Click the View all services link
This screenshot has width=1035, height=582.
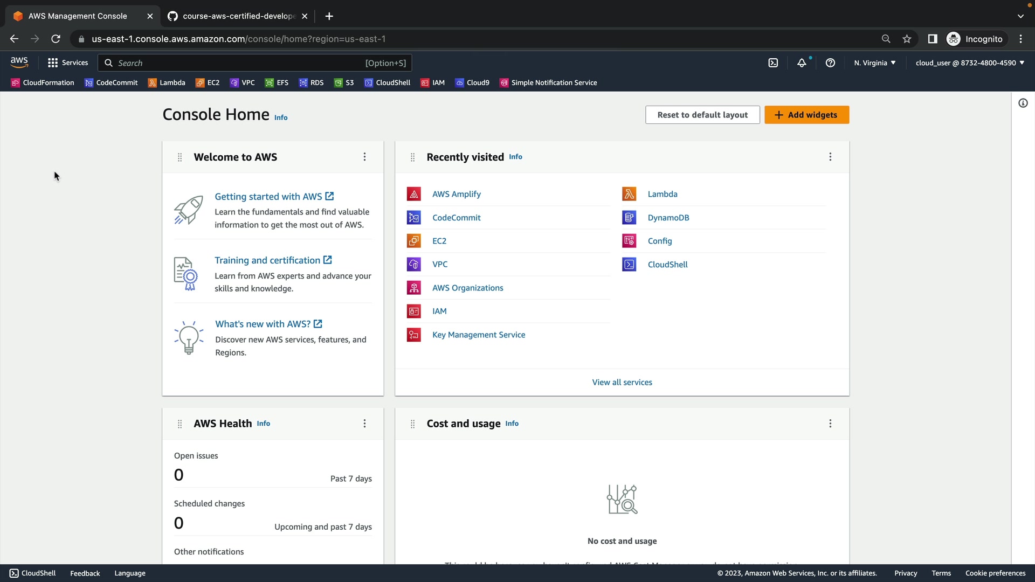622,382
